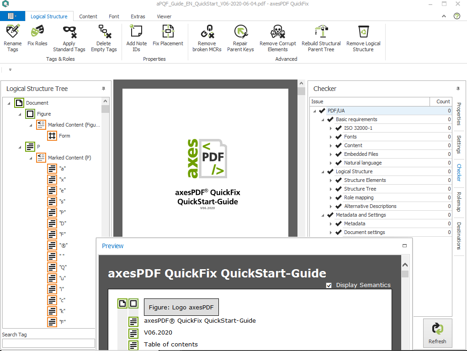Select the Embedded Files checker row

381,154
